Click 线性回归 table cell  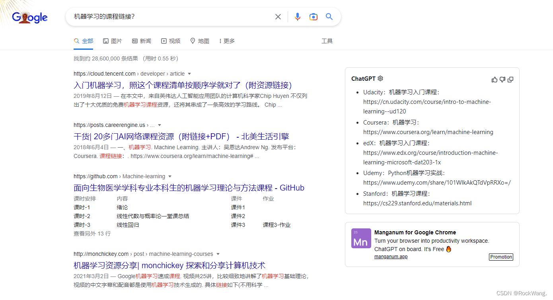coord(128,225)
